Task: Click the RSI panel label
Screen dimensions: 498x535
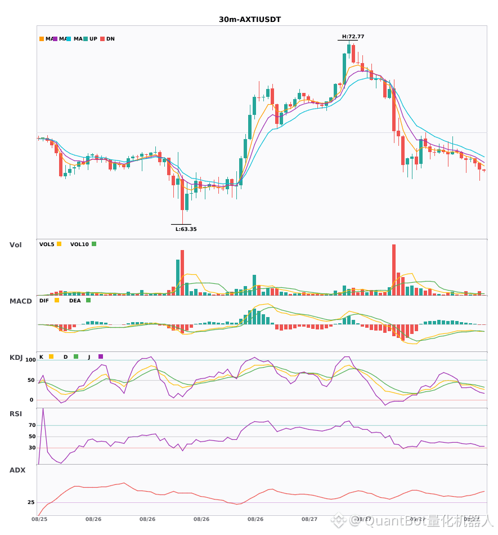Action: (16, 414)
